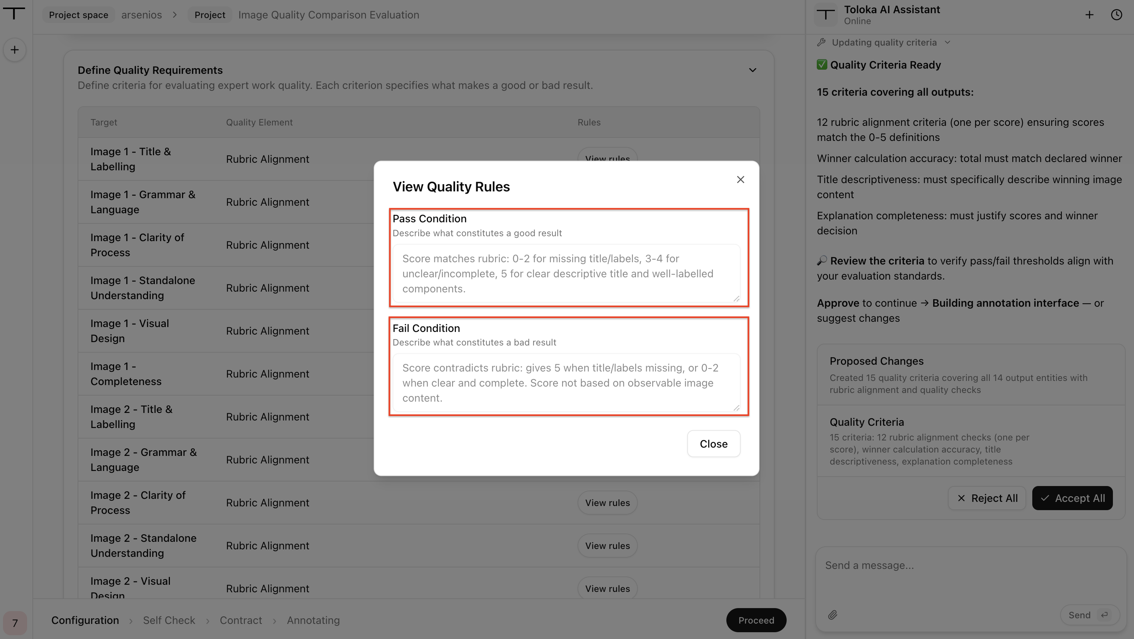This screenshot has width=1134, height=639.
Task: Collapse the Define Quality Requirements section
Action: coord(752,70)
